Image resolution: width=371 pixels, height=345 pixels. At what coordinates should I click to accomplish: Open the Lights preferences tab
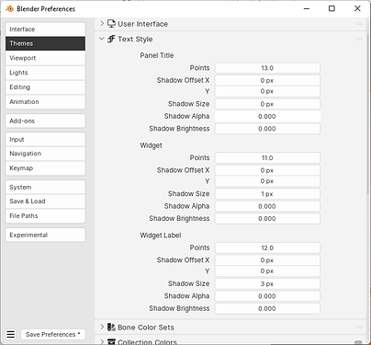45,73
